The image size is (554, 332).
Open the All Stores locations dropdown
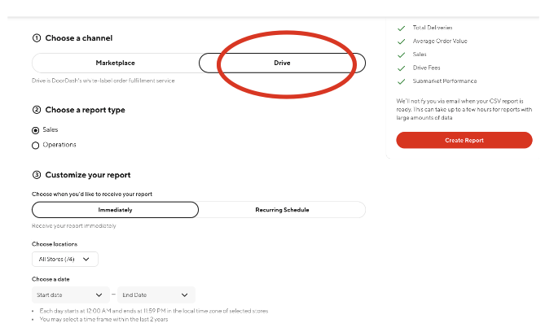coord(64,259)
